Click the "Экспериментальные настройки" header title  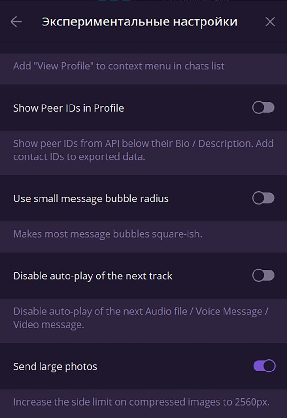(140, 22)
